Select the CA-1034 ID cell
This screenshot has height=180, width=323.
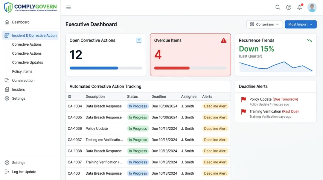75,106
